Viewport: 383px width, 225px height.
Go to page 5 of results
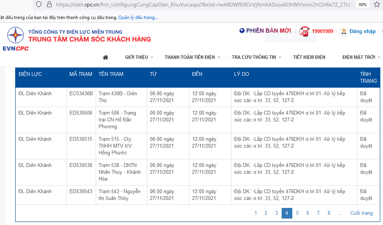(x=297, y=213)
